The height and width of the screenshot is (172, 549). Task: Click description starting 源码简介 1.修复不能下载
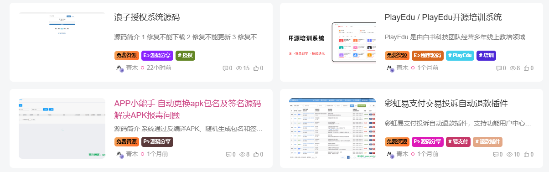click(188, 37)
